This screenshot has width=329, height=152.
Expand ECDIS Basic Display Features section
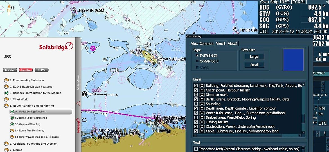(31, 87)
